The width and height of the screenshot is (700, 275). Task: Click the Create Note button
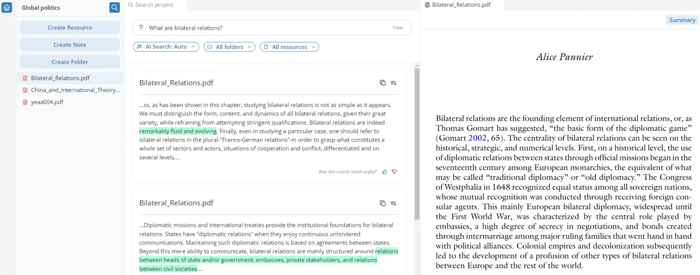[70, 45]
